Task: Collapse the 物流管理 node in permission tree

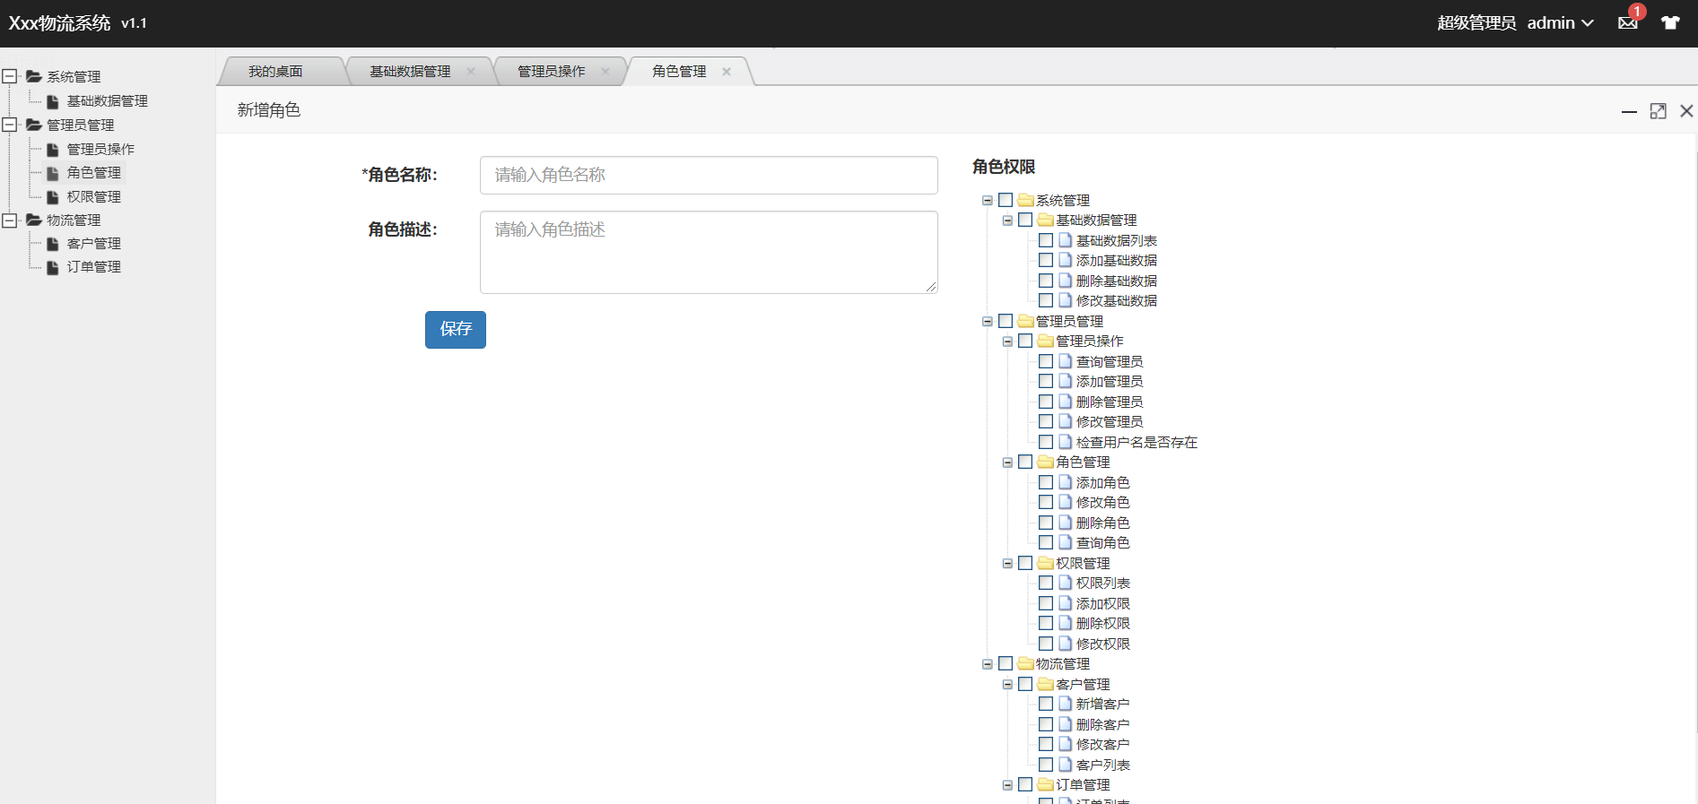Action: coord(987,664)
